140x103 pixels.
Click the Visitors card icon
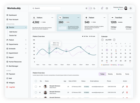click(34, 18)
